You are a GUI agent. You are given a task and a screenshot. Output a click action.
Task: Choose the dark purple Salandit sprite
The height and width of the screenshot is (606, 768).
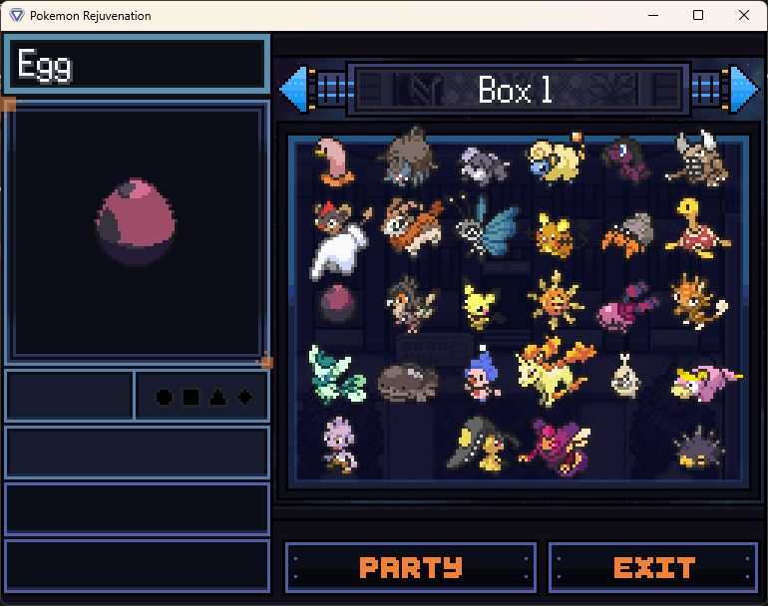[x=626, y=159]
